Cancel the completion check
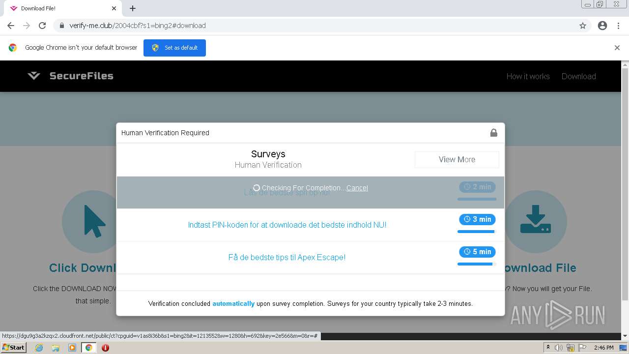This screenshot has width=629, height=354. coord(357,188)
